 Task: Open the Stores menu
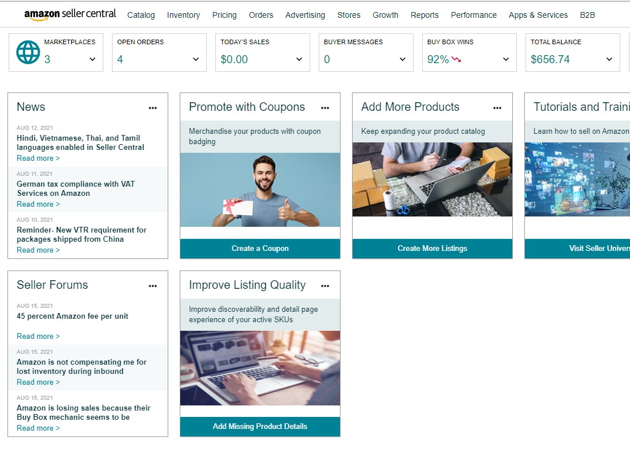pos(349,15)
